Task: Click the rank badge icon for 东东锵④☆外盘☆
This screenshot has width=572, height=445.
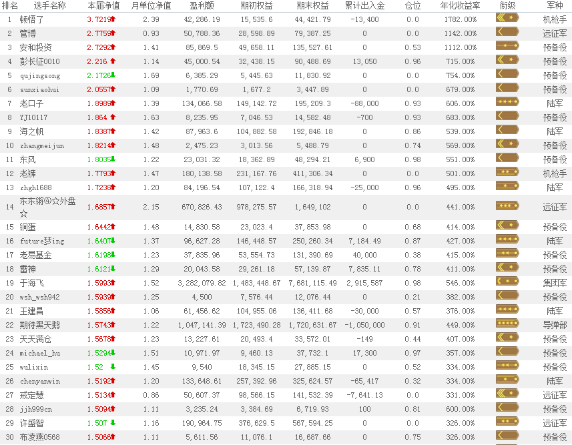Action: (x=507, y=205)
